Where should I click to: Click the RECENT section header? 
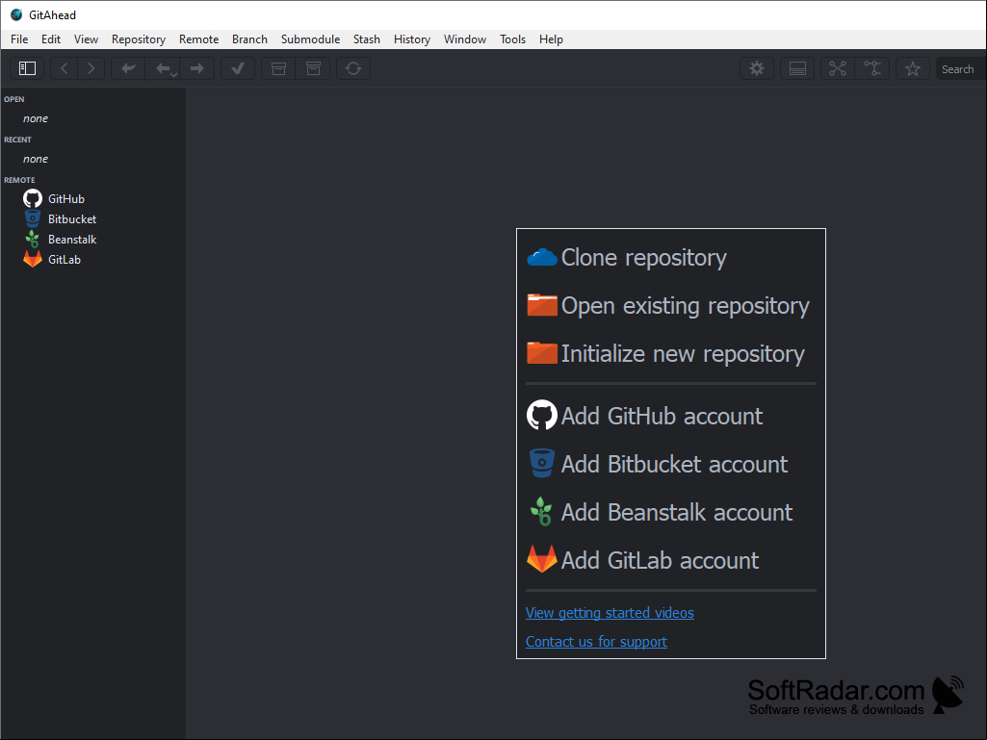[x=17, y=140]
